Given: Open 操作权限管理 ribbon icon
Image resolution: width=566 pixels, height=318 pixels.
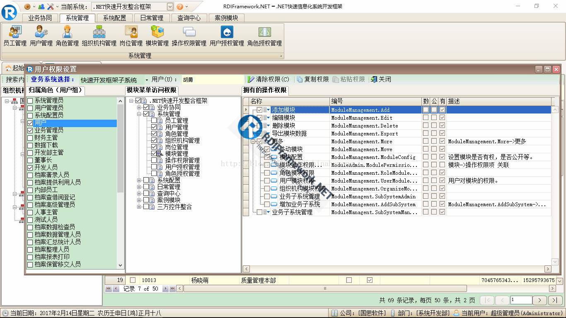Looking at the screenshot, I should [x=189, y=36].
